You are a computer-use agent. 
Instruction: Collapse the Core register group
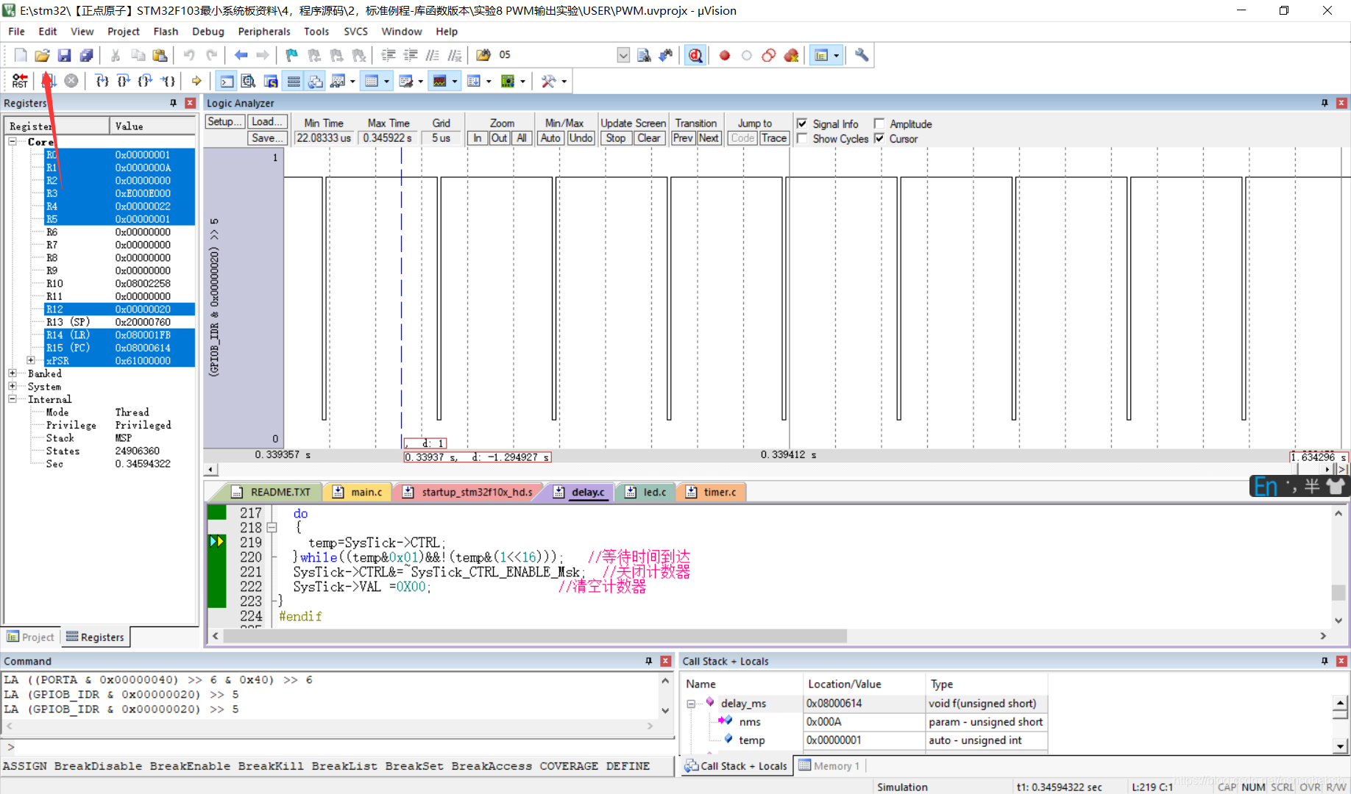[x=13, y=141]
